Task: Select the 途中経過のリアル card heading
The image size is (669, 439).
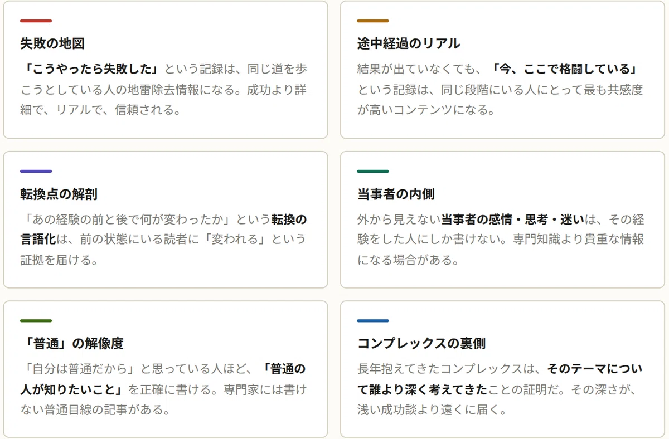Action: pyautogui.click(x=409, y=43)
